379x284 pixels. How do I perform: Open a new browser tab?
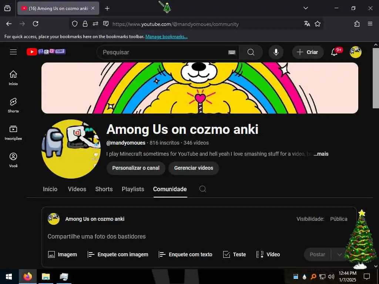point(107,9)
